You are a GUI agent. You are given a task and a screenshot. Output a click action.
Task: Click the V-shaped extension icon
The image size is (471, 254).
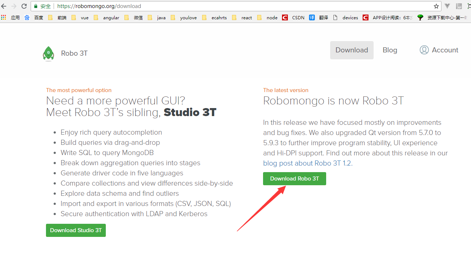[x=447, y=6]
